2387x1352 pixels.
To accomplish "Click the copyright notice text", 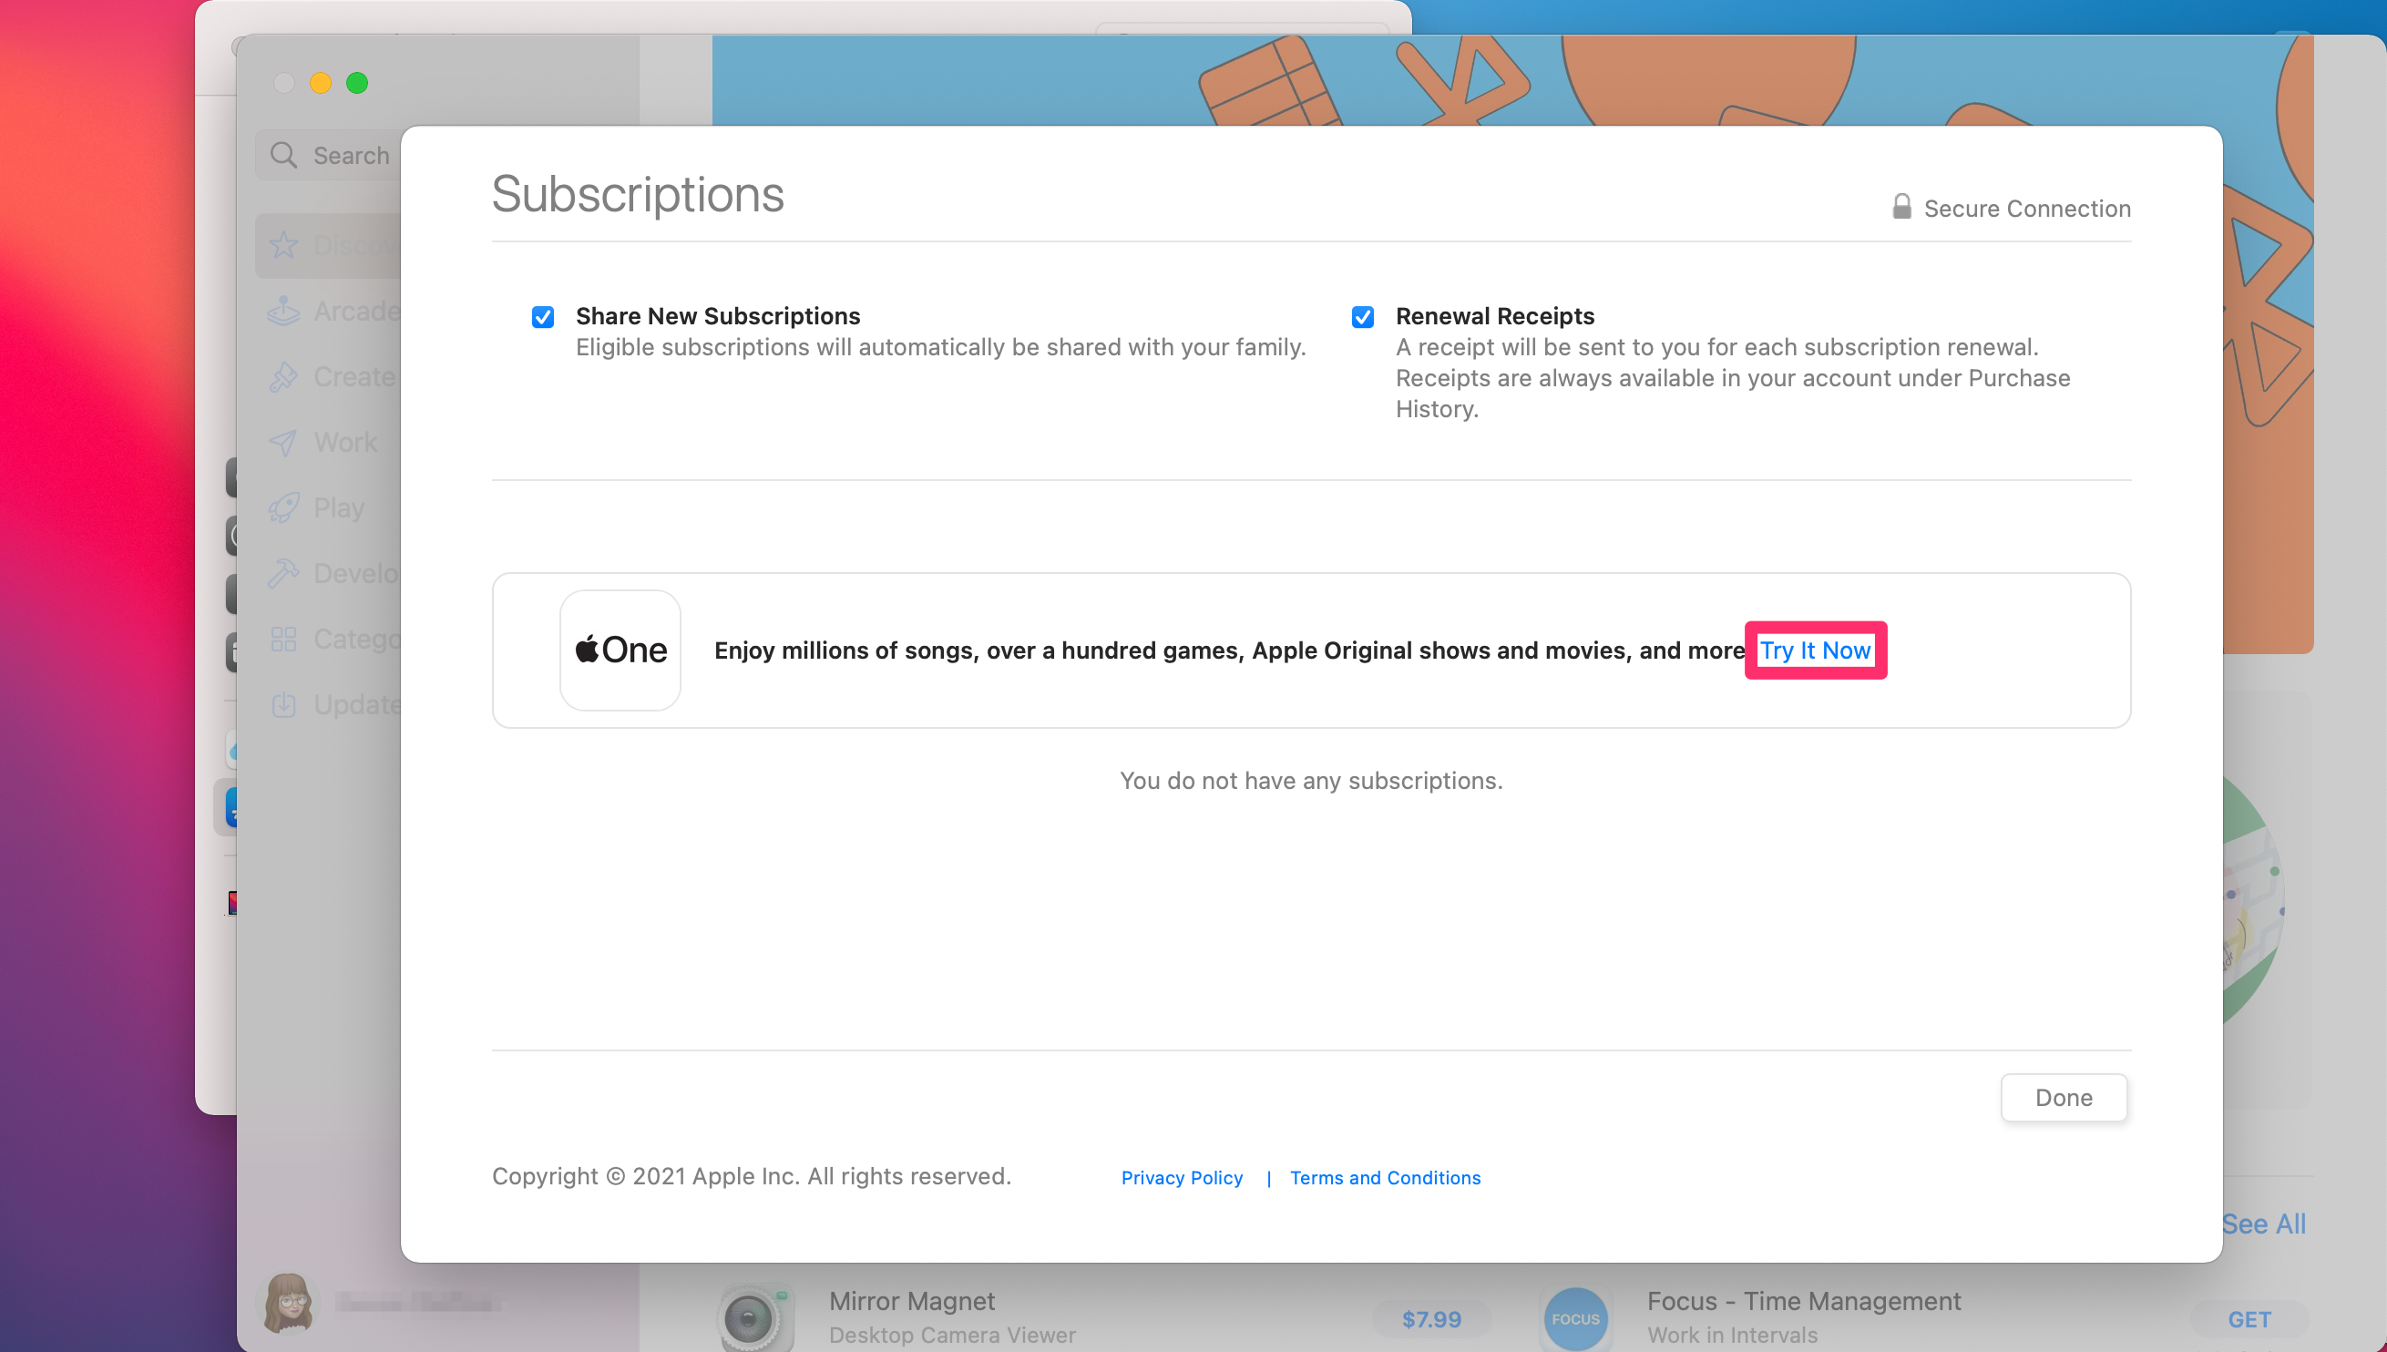I will (751, 1176).
